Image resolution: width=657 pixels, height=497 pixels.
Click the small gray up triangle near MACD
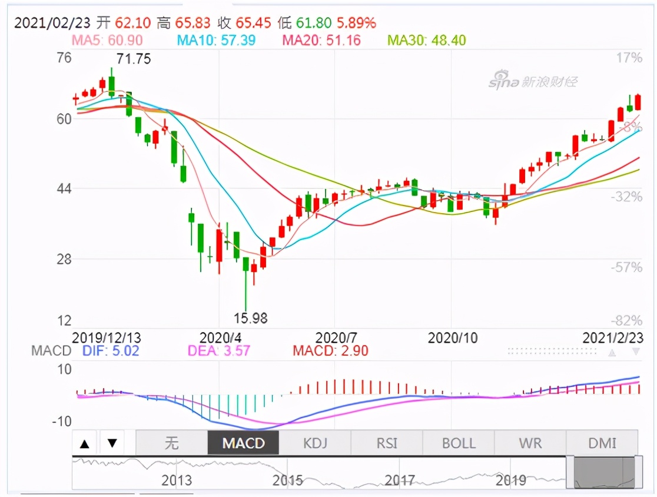point(612,353)
